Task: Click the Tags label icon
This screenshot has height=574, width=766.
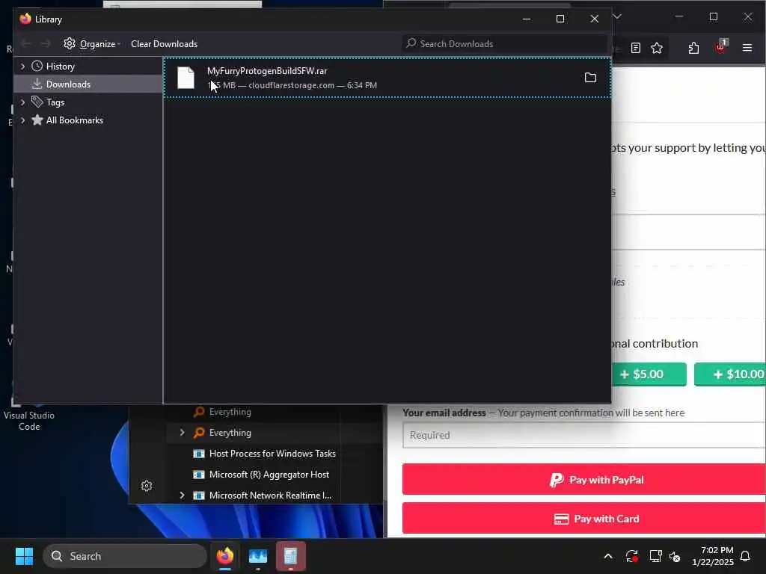Action: click(37, 102)
